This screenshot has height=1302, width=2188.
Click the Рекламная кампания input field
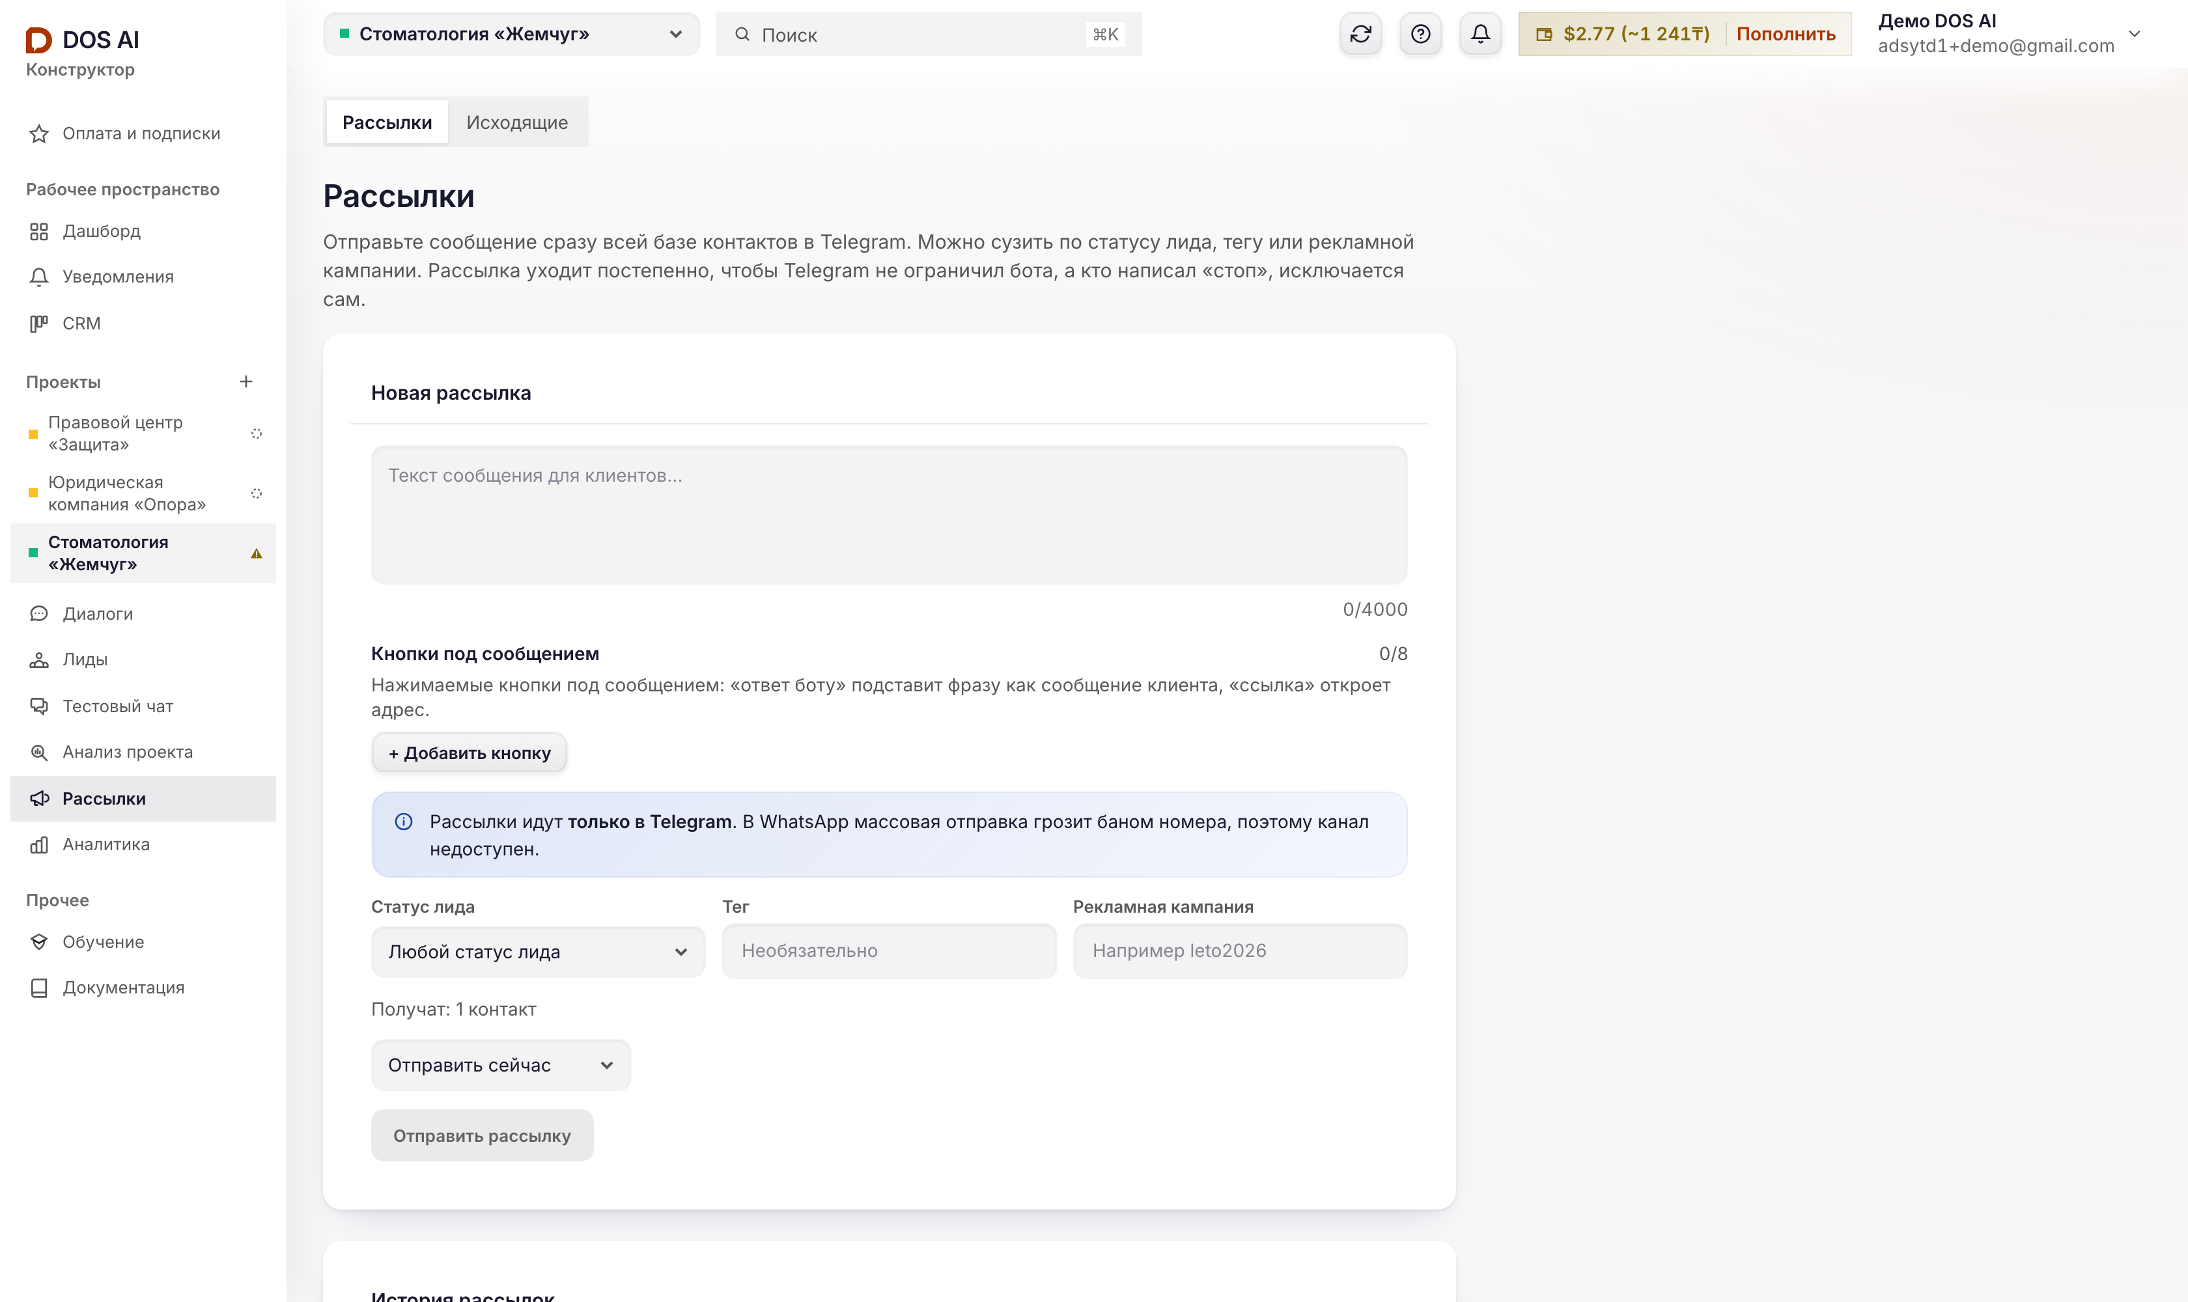1239,951
